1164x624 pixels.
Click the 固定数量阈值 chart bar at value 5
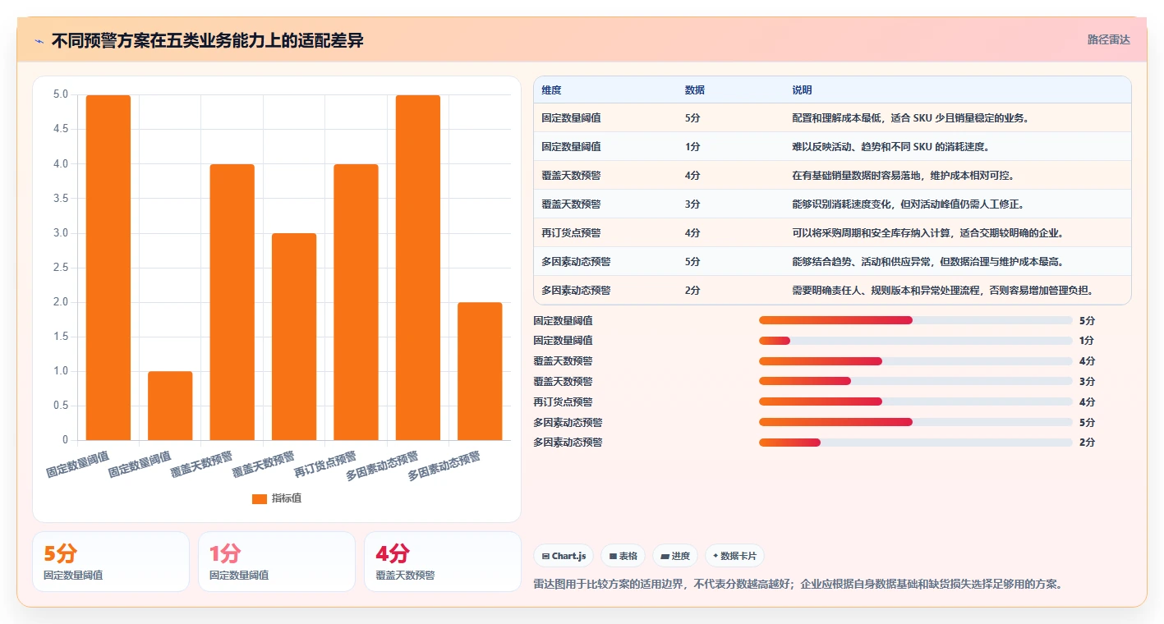point(108,268)
